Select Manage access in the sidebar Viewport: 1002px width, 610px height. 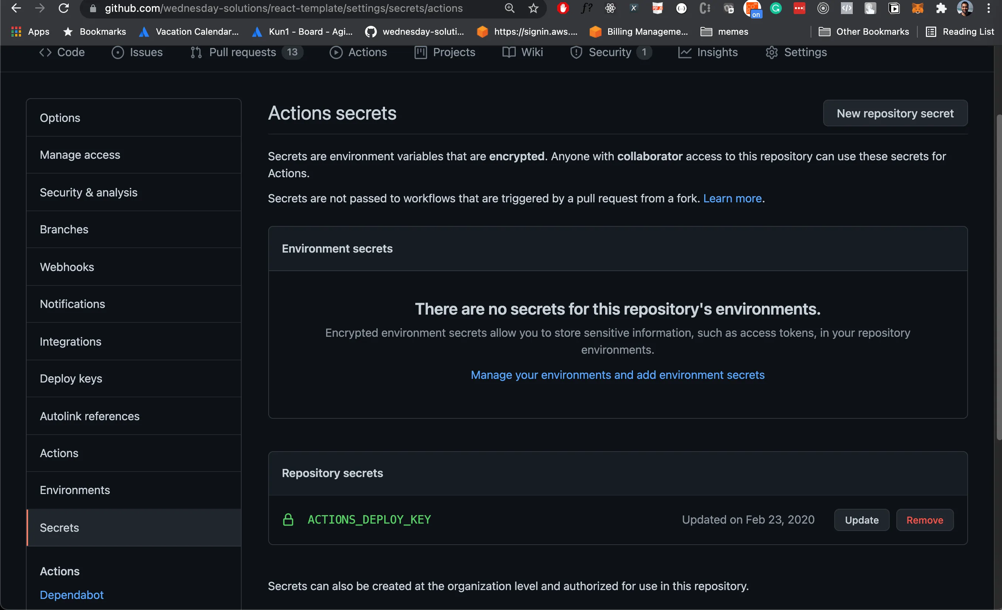(x=134, y=155)
